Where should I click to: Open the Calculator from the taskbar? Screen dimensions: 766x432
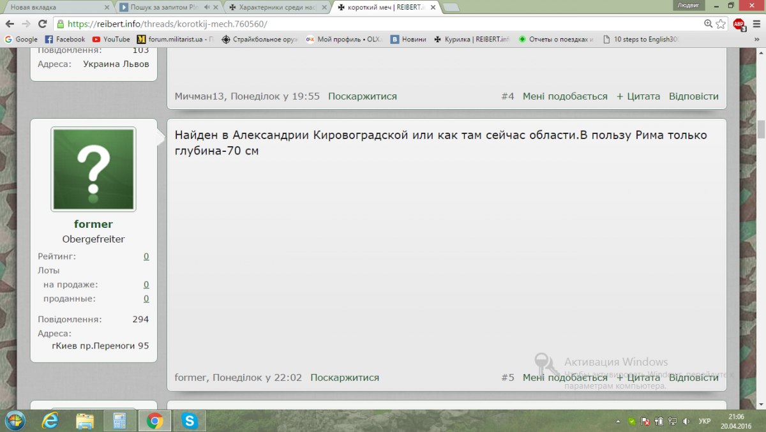pos(119,421)
